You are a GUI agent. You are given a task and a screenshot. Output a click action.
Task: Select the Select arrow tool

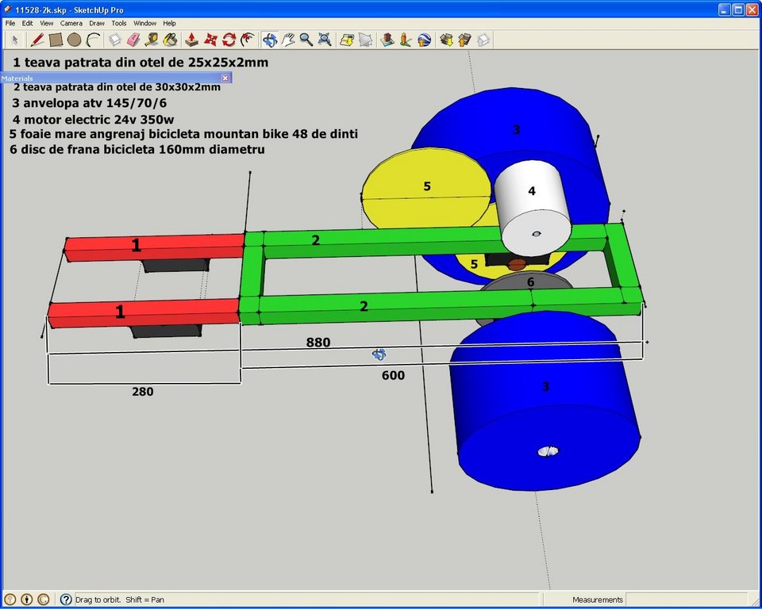point(14,40)
